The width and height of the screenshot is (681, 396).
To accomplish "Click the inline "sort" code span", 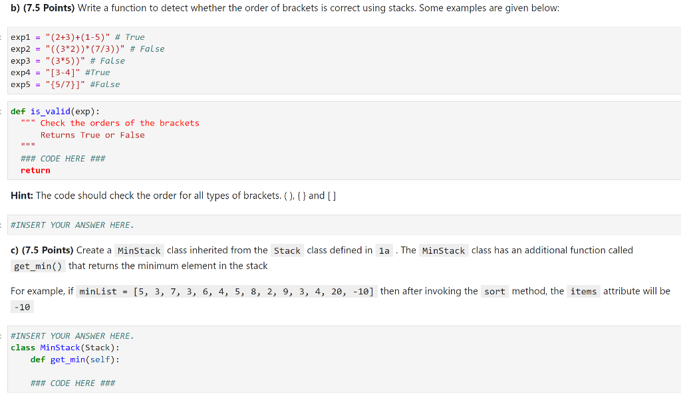I will click(x=495, y=292).
